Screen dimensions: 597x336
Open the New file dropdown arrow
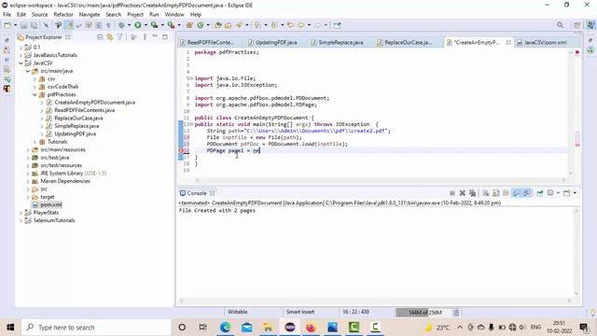coord(15,25)
